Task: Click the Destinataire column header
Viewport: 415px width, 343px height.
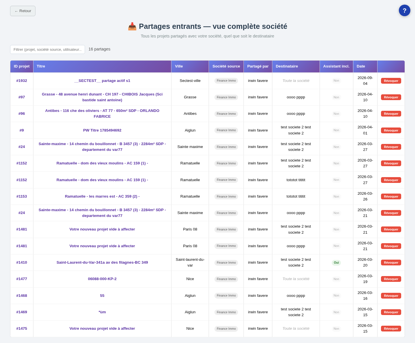Action: click(x=296, y=66)
